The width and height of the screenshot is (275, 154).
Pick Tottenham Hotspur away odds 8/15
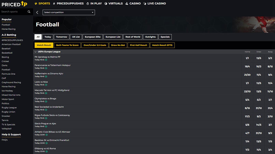270,67
